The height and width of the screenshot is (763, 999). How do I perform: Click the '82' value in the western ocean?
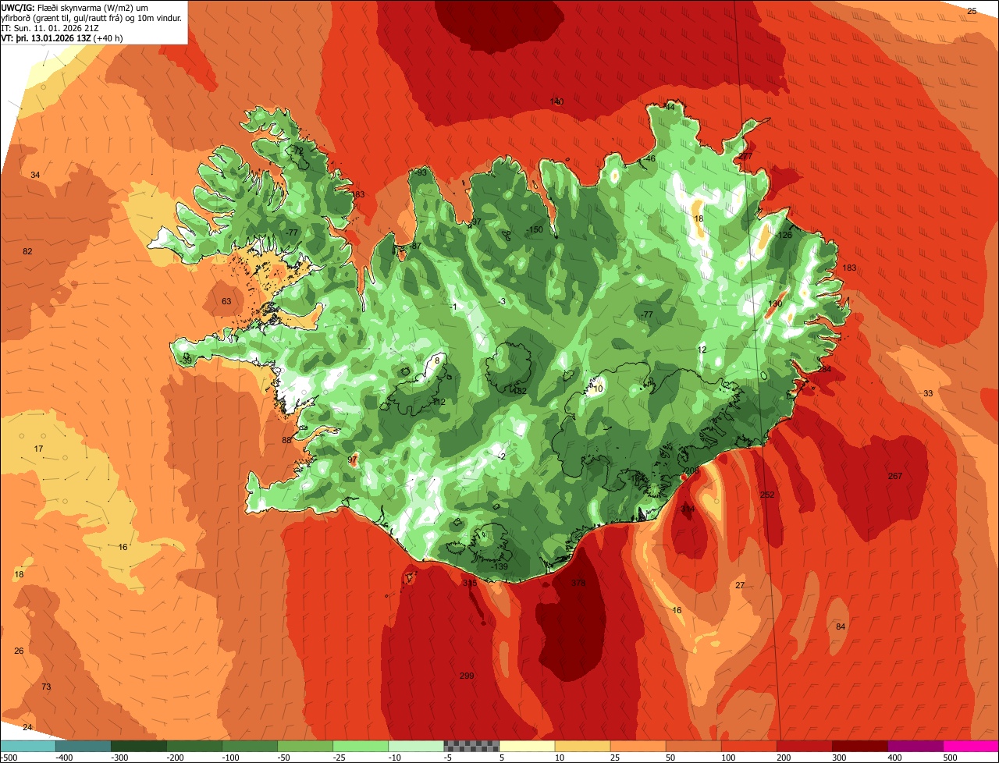click(x=28, y=252)
